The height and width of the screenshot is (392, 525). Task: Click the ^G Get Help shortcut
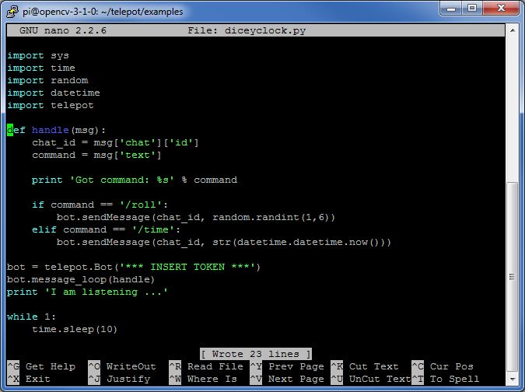[x=41, y=366]
